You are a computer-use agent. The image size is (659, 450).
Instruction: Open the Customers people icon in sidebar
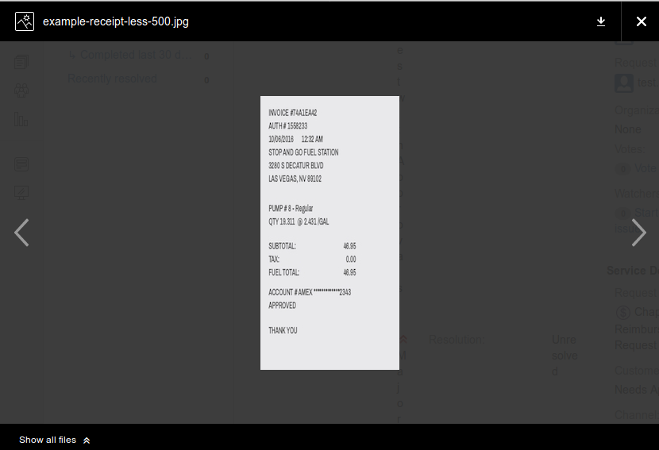pos(21,90)
